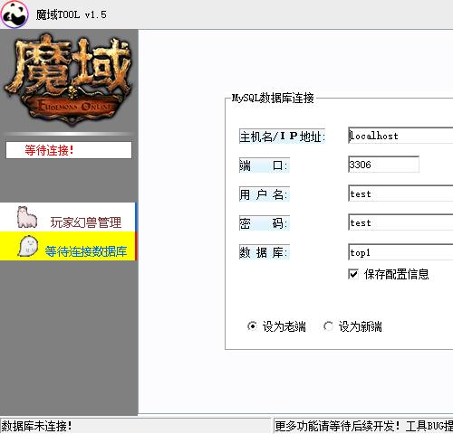
Task: Click the MySQL数据库连接 group title
Action: (x=273, y=98)
